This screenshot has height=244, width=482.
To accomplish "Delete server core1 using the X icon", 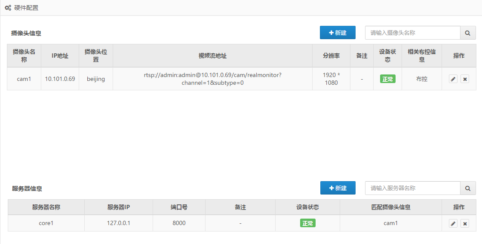I will [465, 223].
